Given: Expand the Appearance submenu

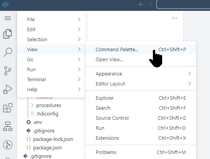Looking at the screenshot, I should pyautogui.click(x=141, y=74).
